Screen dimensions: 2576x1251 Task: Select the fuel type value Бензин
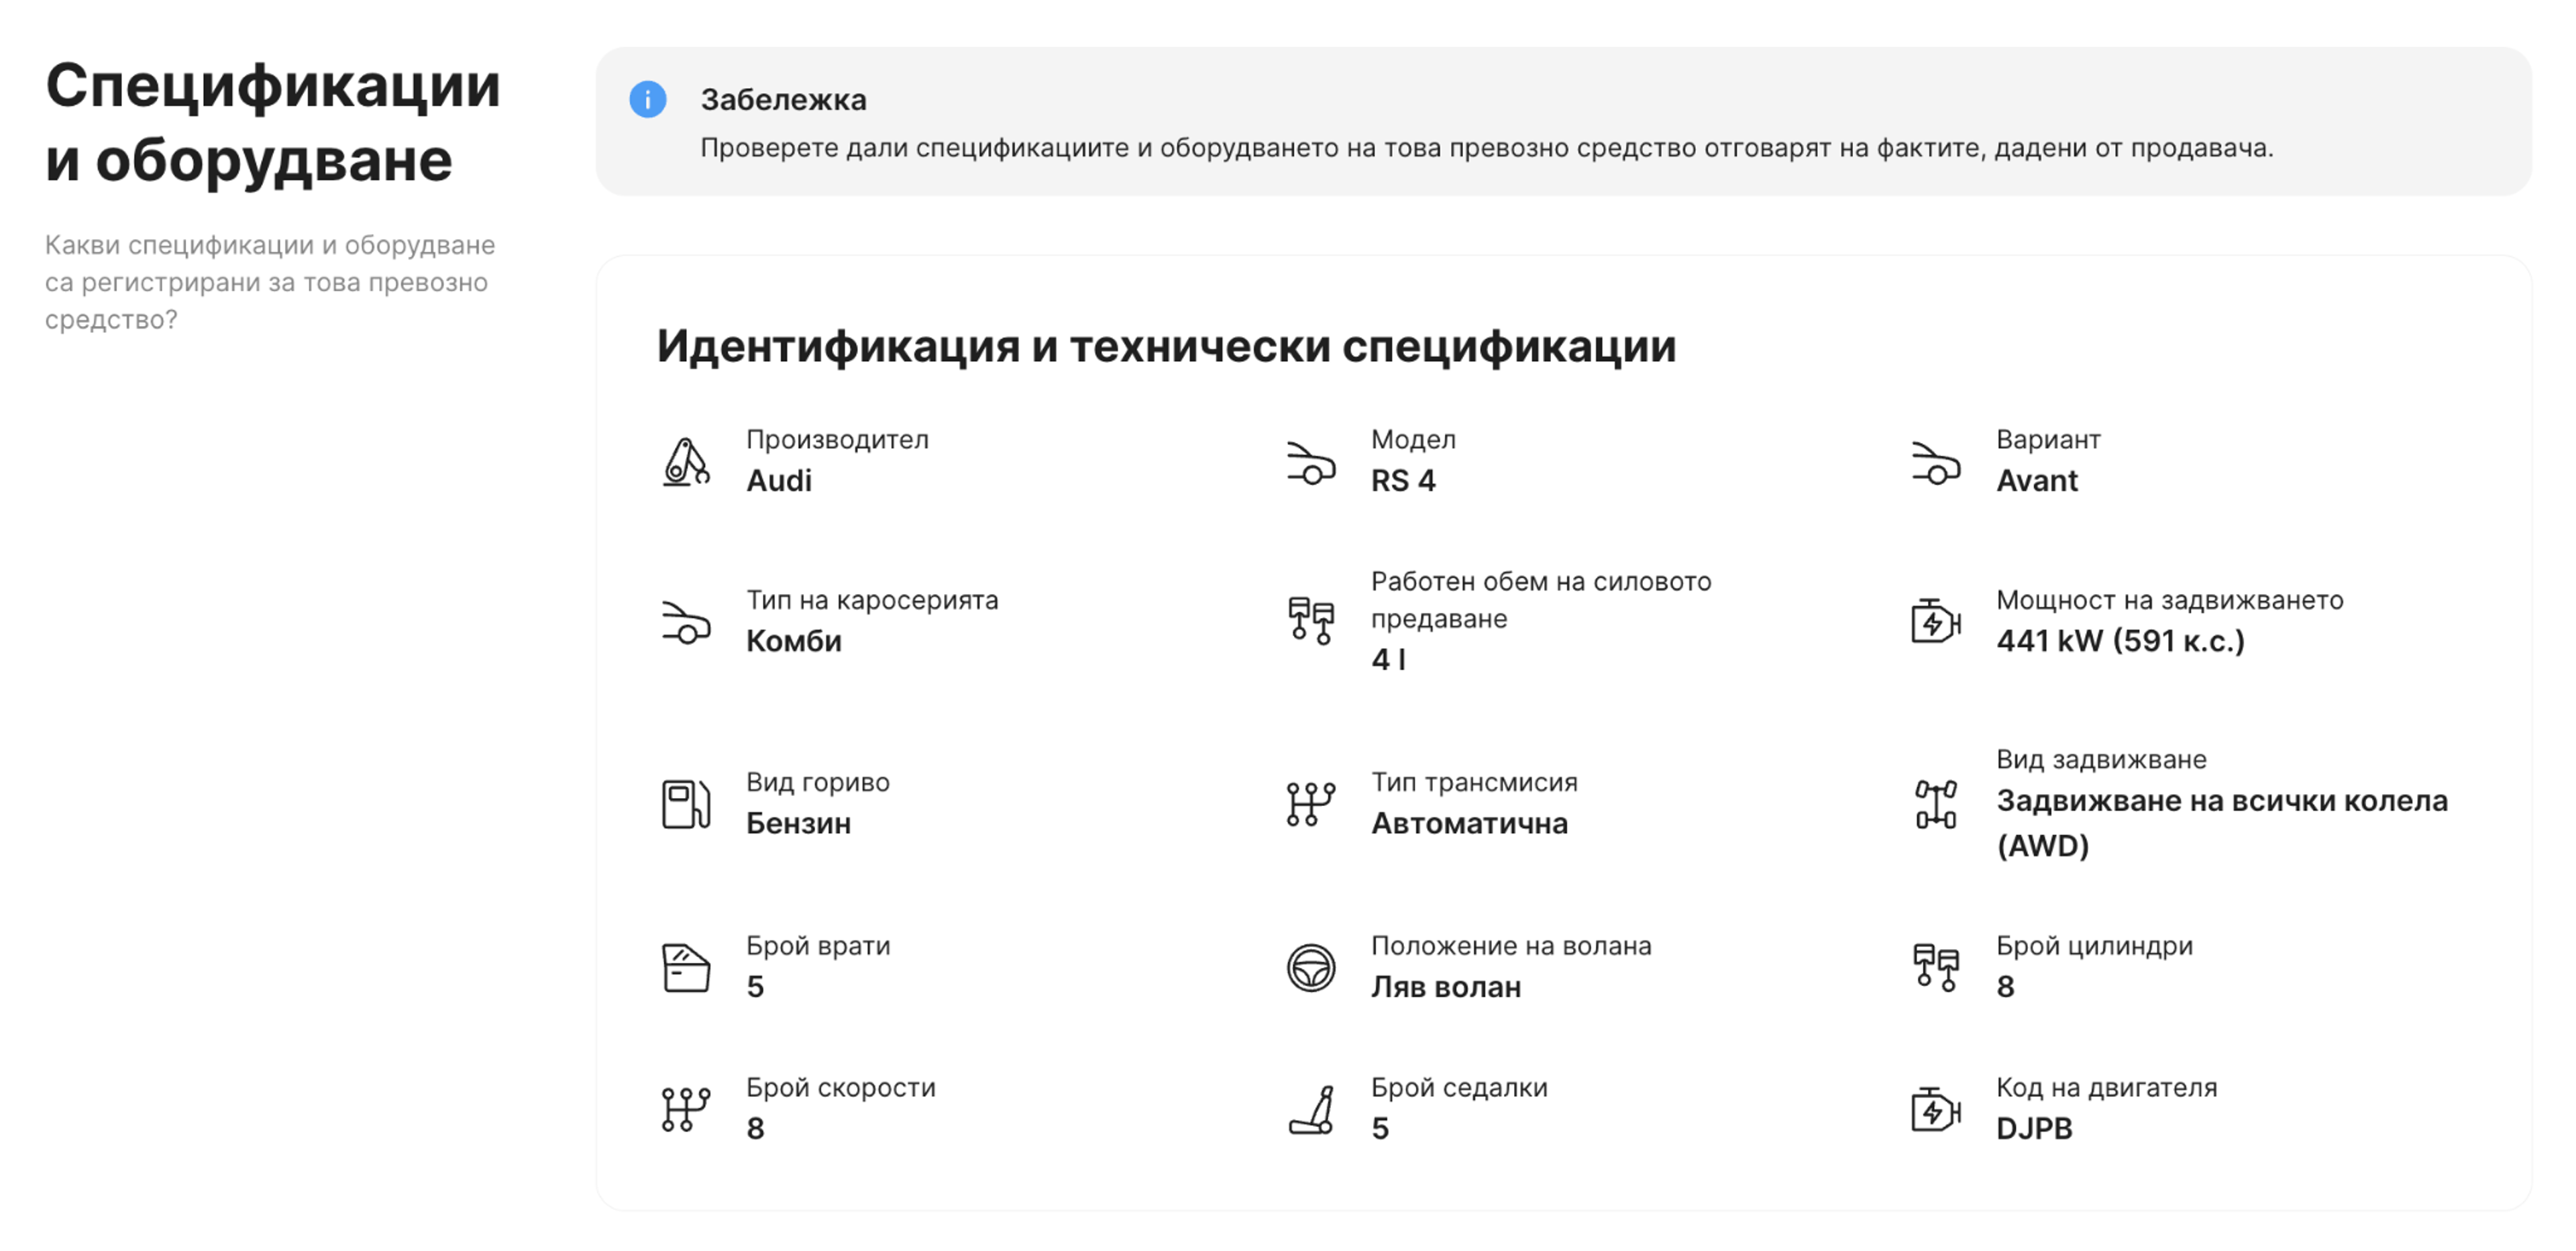799,823
